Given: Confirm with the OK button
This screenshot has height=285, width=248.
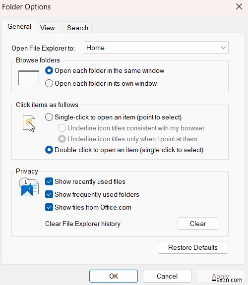Looking at the screenshot, I should (x=114, y=276).
